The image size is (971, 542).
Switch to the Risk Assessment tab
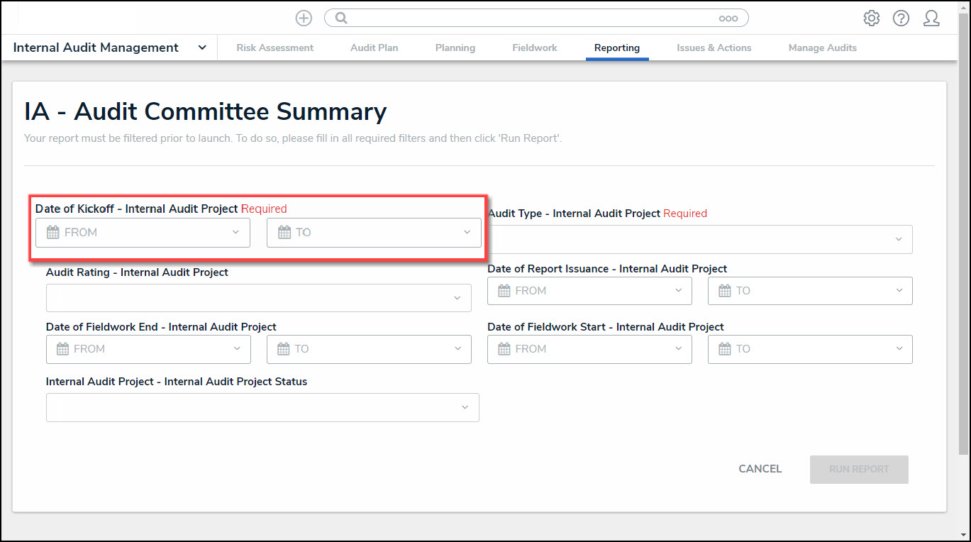[274, 48]
